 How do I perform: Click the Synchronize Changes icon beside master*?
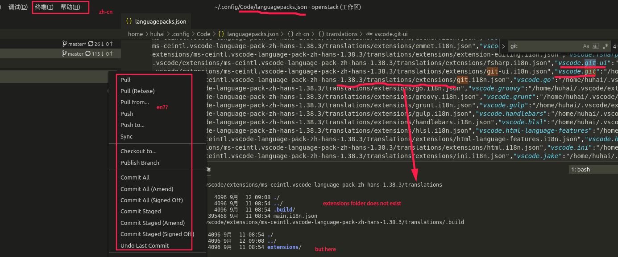[x=91, y=44]
